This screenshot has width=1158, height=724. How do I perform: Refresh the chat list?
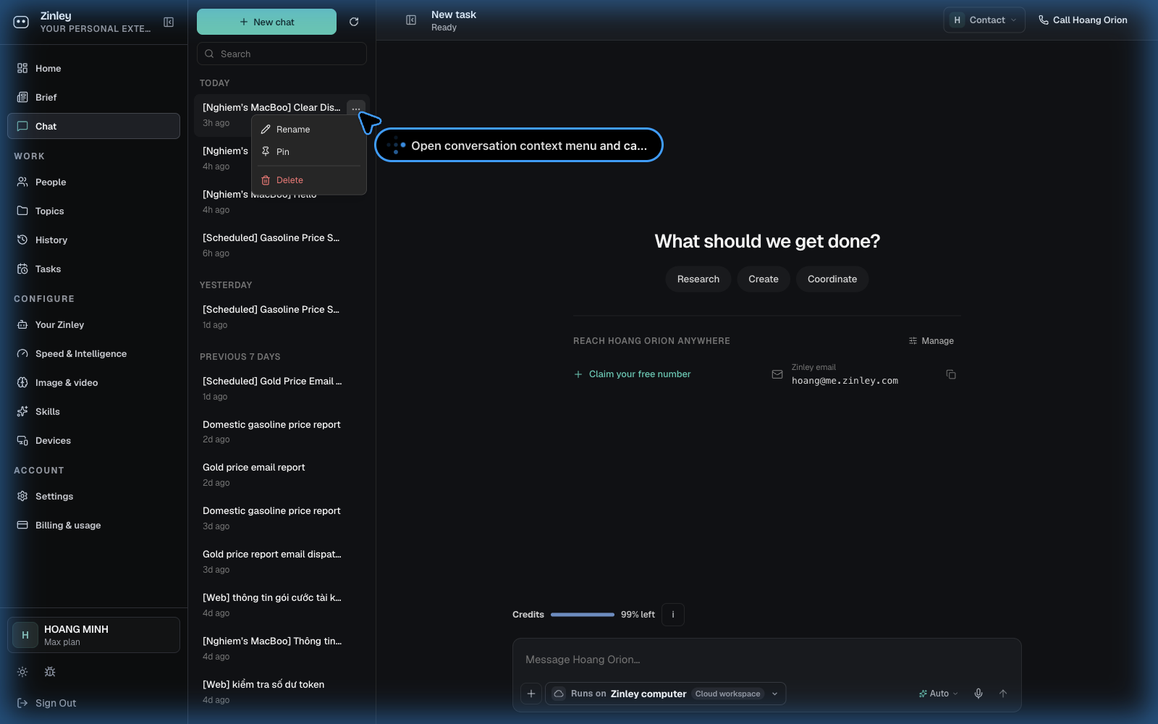click(x=354, y=22)
